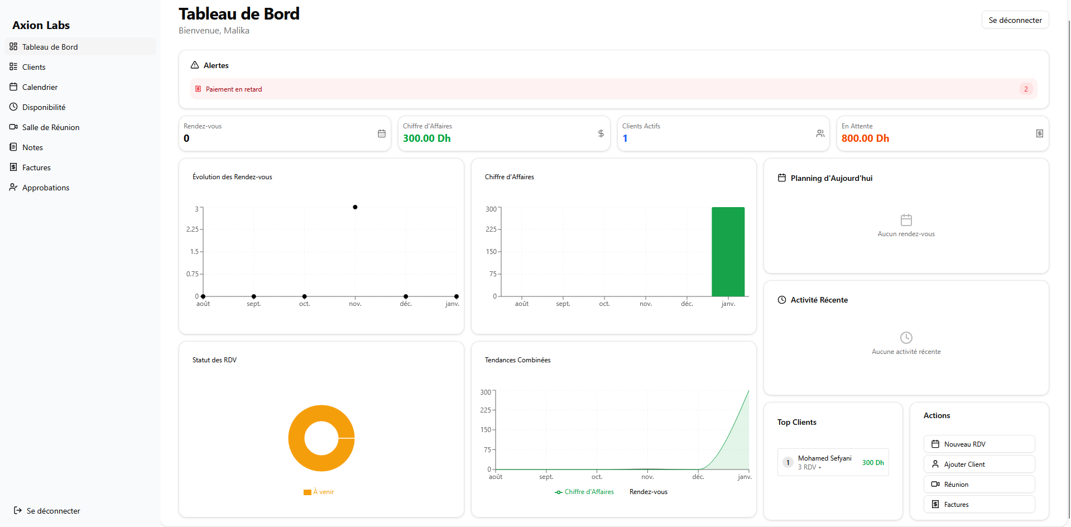Switch to the Clients section
This screenshot has height=527, width=1071.
tap(33, 67)
